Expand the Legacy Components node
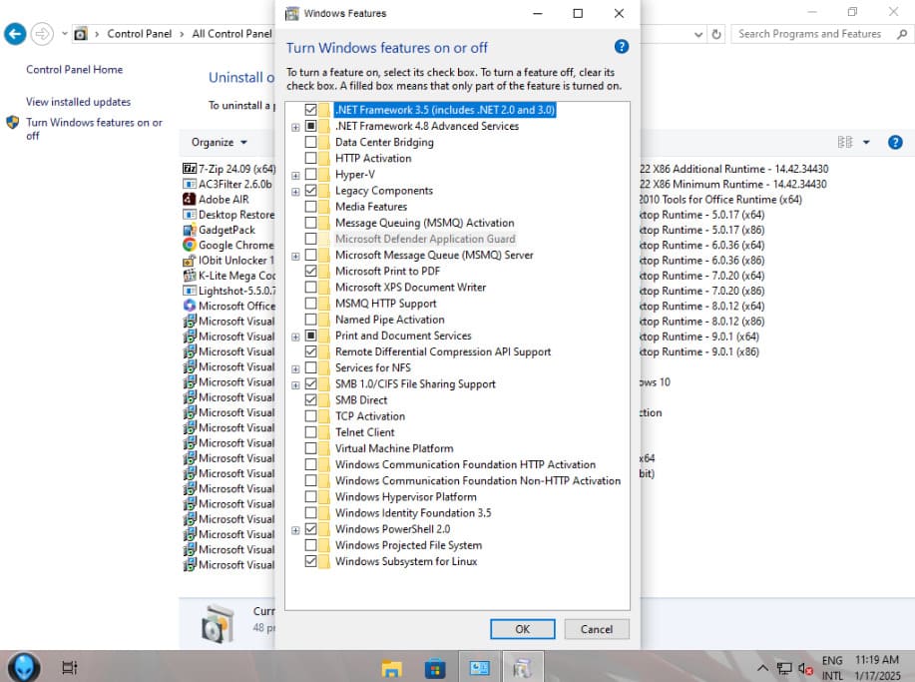This screenshot has width=915, height=682. coord(296,192)
